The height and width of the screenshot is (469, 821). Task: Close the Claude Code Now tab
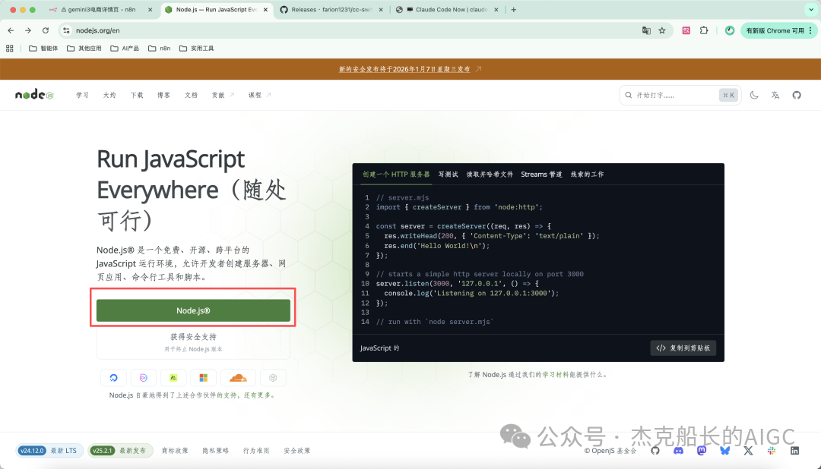(496, 9)
